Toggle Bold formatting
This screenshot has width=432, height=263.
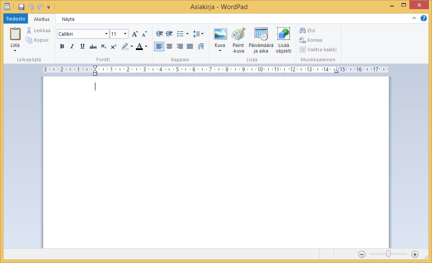click(62, 47)
